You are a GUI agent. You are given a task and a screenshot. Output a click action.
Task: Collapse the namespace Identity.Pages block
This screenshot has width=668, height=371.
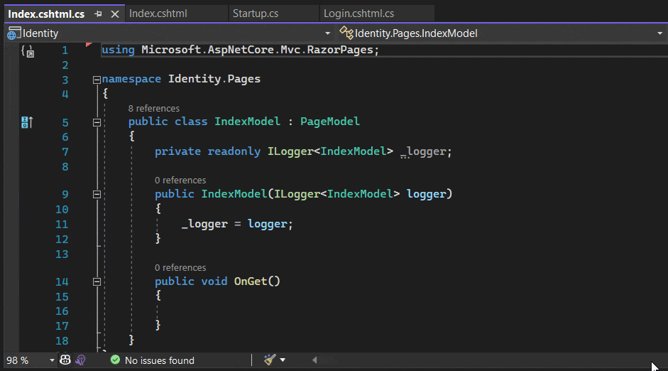97,80
